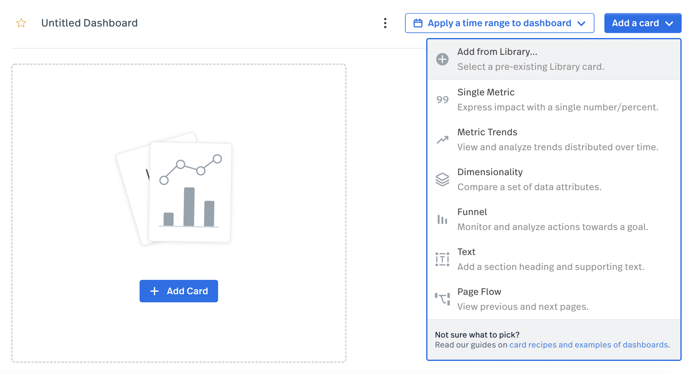The width and height of the screenshot is (691, 374).
Task: Click the Metric Trends arrow icon
Action: tap(442, 140)
